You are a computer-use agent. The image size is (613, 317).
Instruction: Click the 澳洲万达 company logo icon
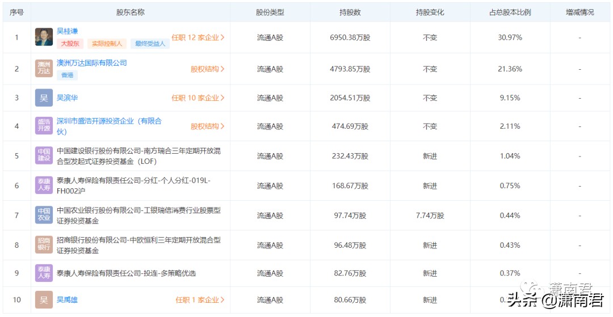tap(44, 68)
